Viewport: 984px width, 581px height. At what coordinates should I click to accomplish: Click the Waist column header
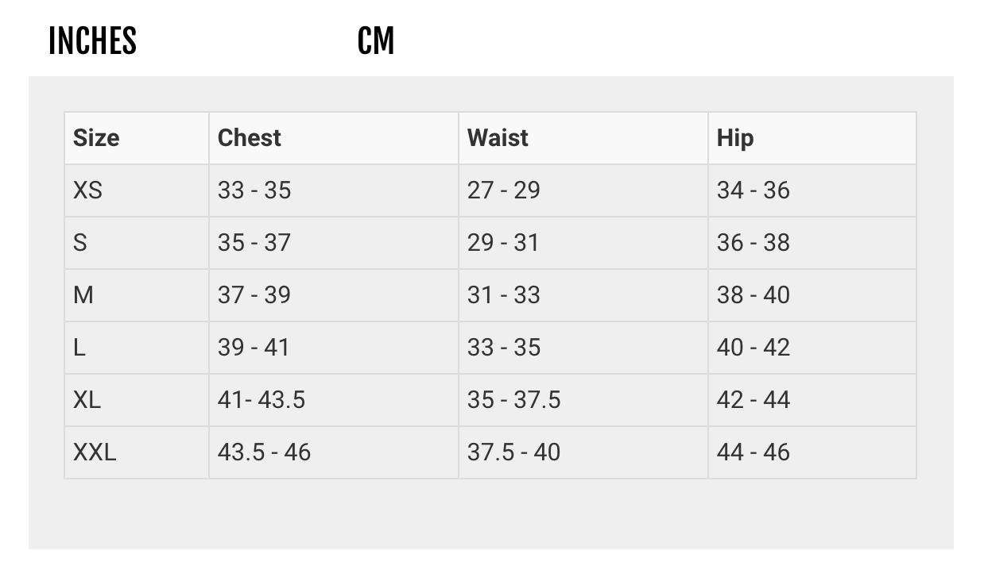pos(498,138)
